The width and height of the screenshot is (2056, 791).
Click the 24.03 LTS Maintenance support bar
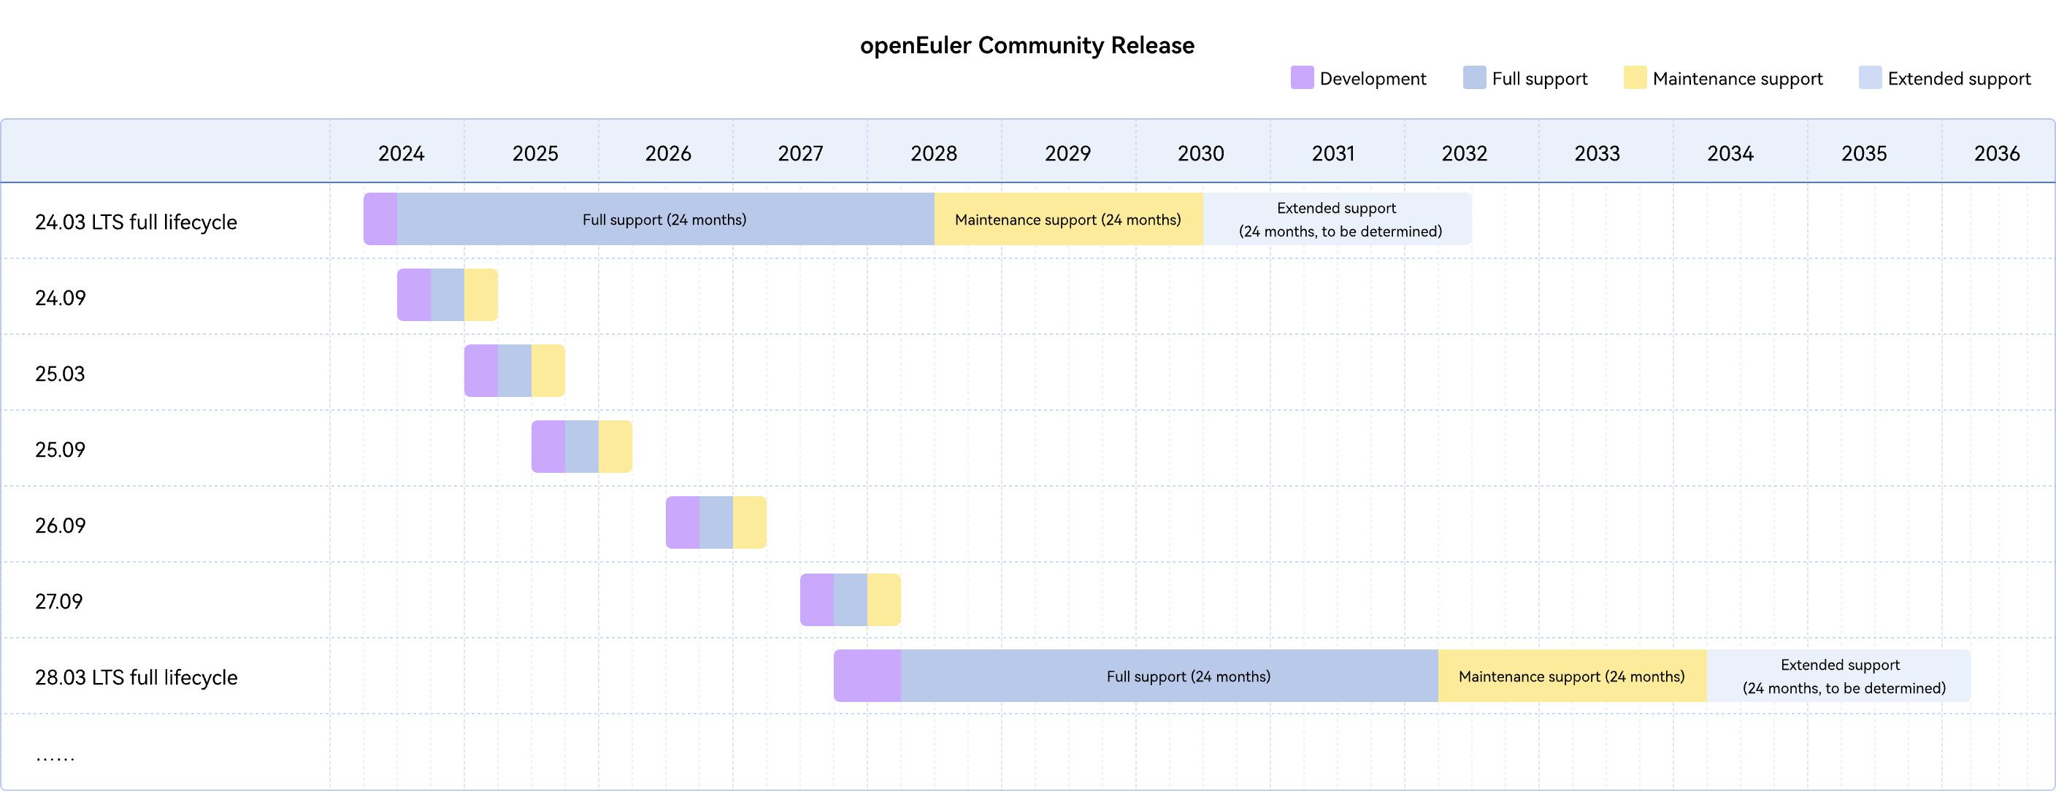pos(1068,220)
